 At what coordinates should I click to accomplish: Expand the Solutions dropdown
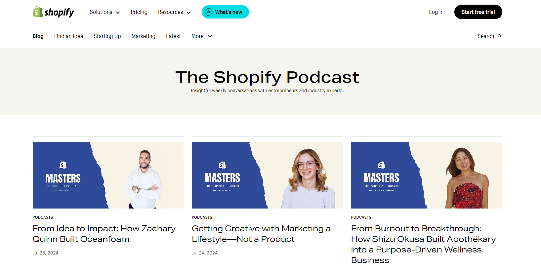pos(105,12)
